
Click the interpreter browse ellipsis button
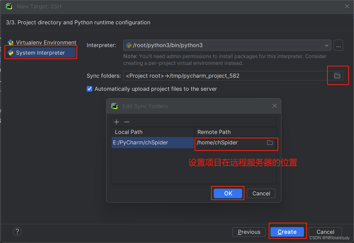[338, 45]
